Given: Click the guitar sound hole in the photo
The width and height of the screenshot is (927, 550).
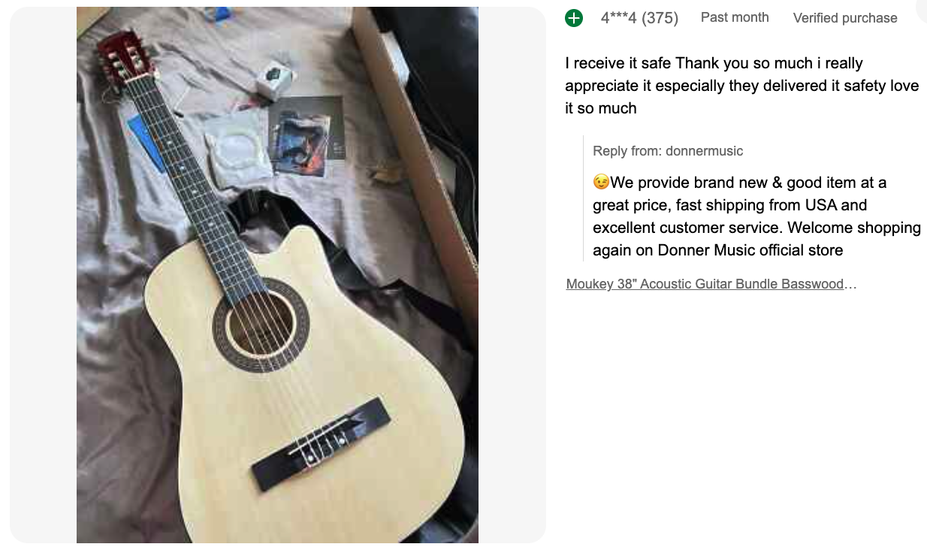Looking at the screenshot, I should click(x=260, y=326).
